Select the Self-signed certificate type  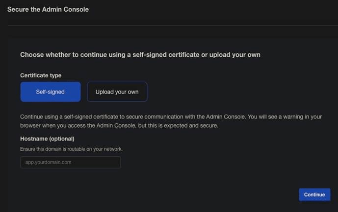click(x=51, y=92)
